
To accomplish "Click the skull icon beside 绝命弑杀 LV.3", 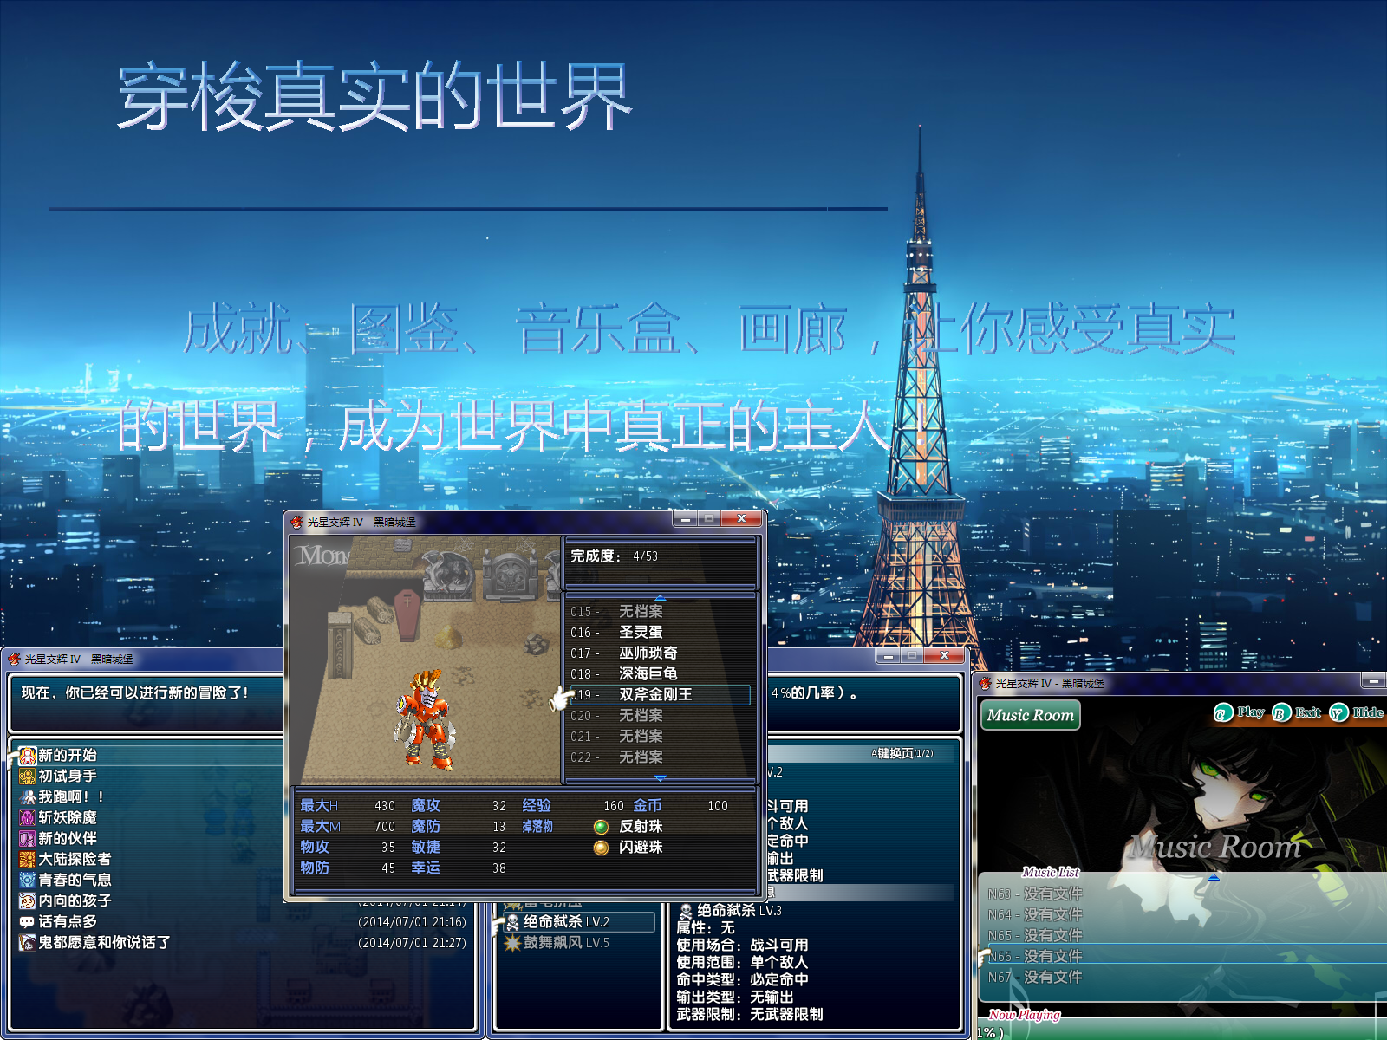I will click(686, 911).
